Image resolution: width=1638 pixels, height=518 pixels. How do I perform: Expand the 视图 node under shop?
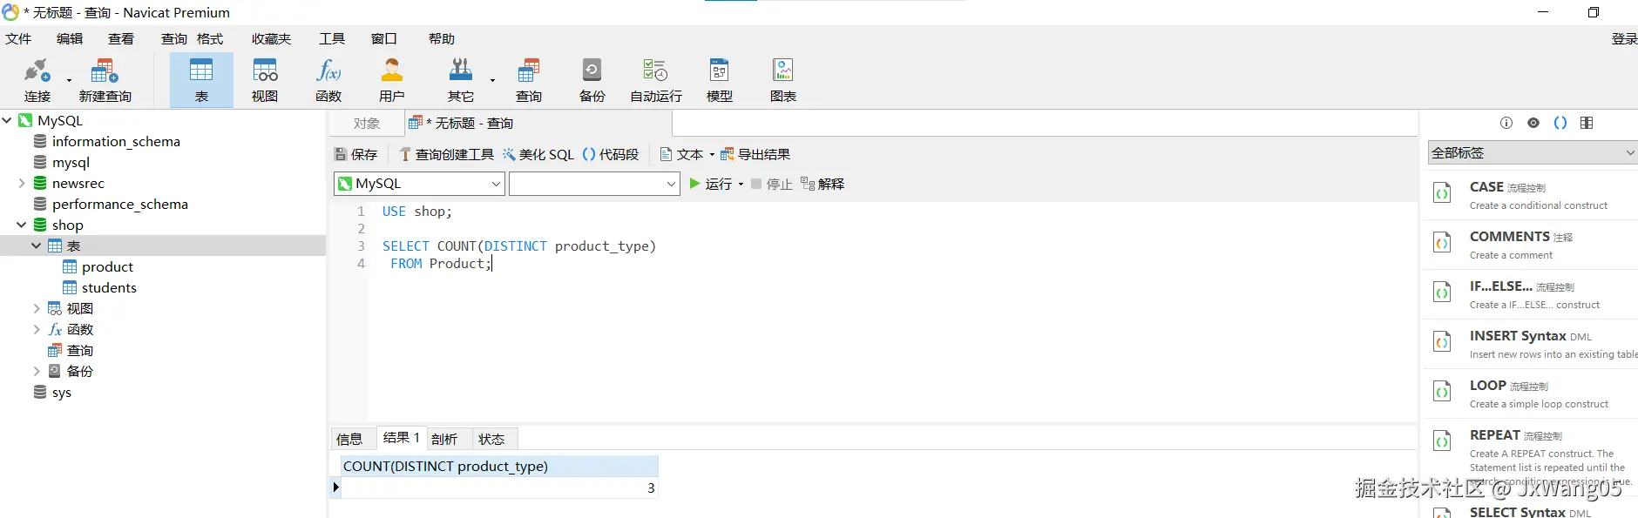[37, 308]
